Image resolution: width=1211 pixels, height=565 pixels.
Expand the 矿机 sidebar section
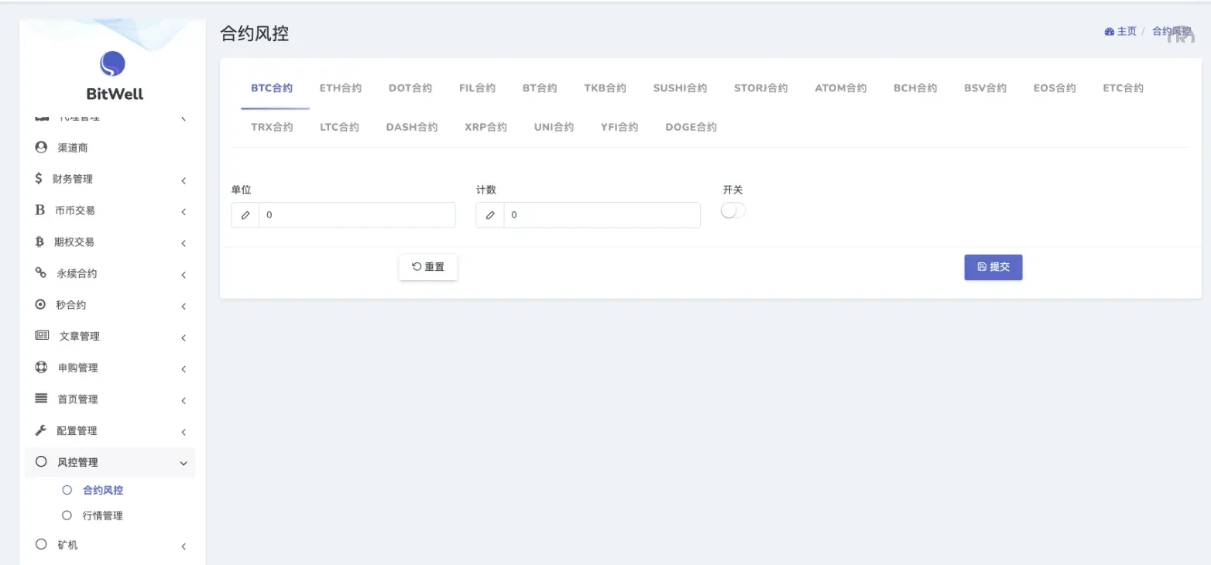[184, 545]
